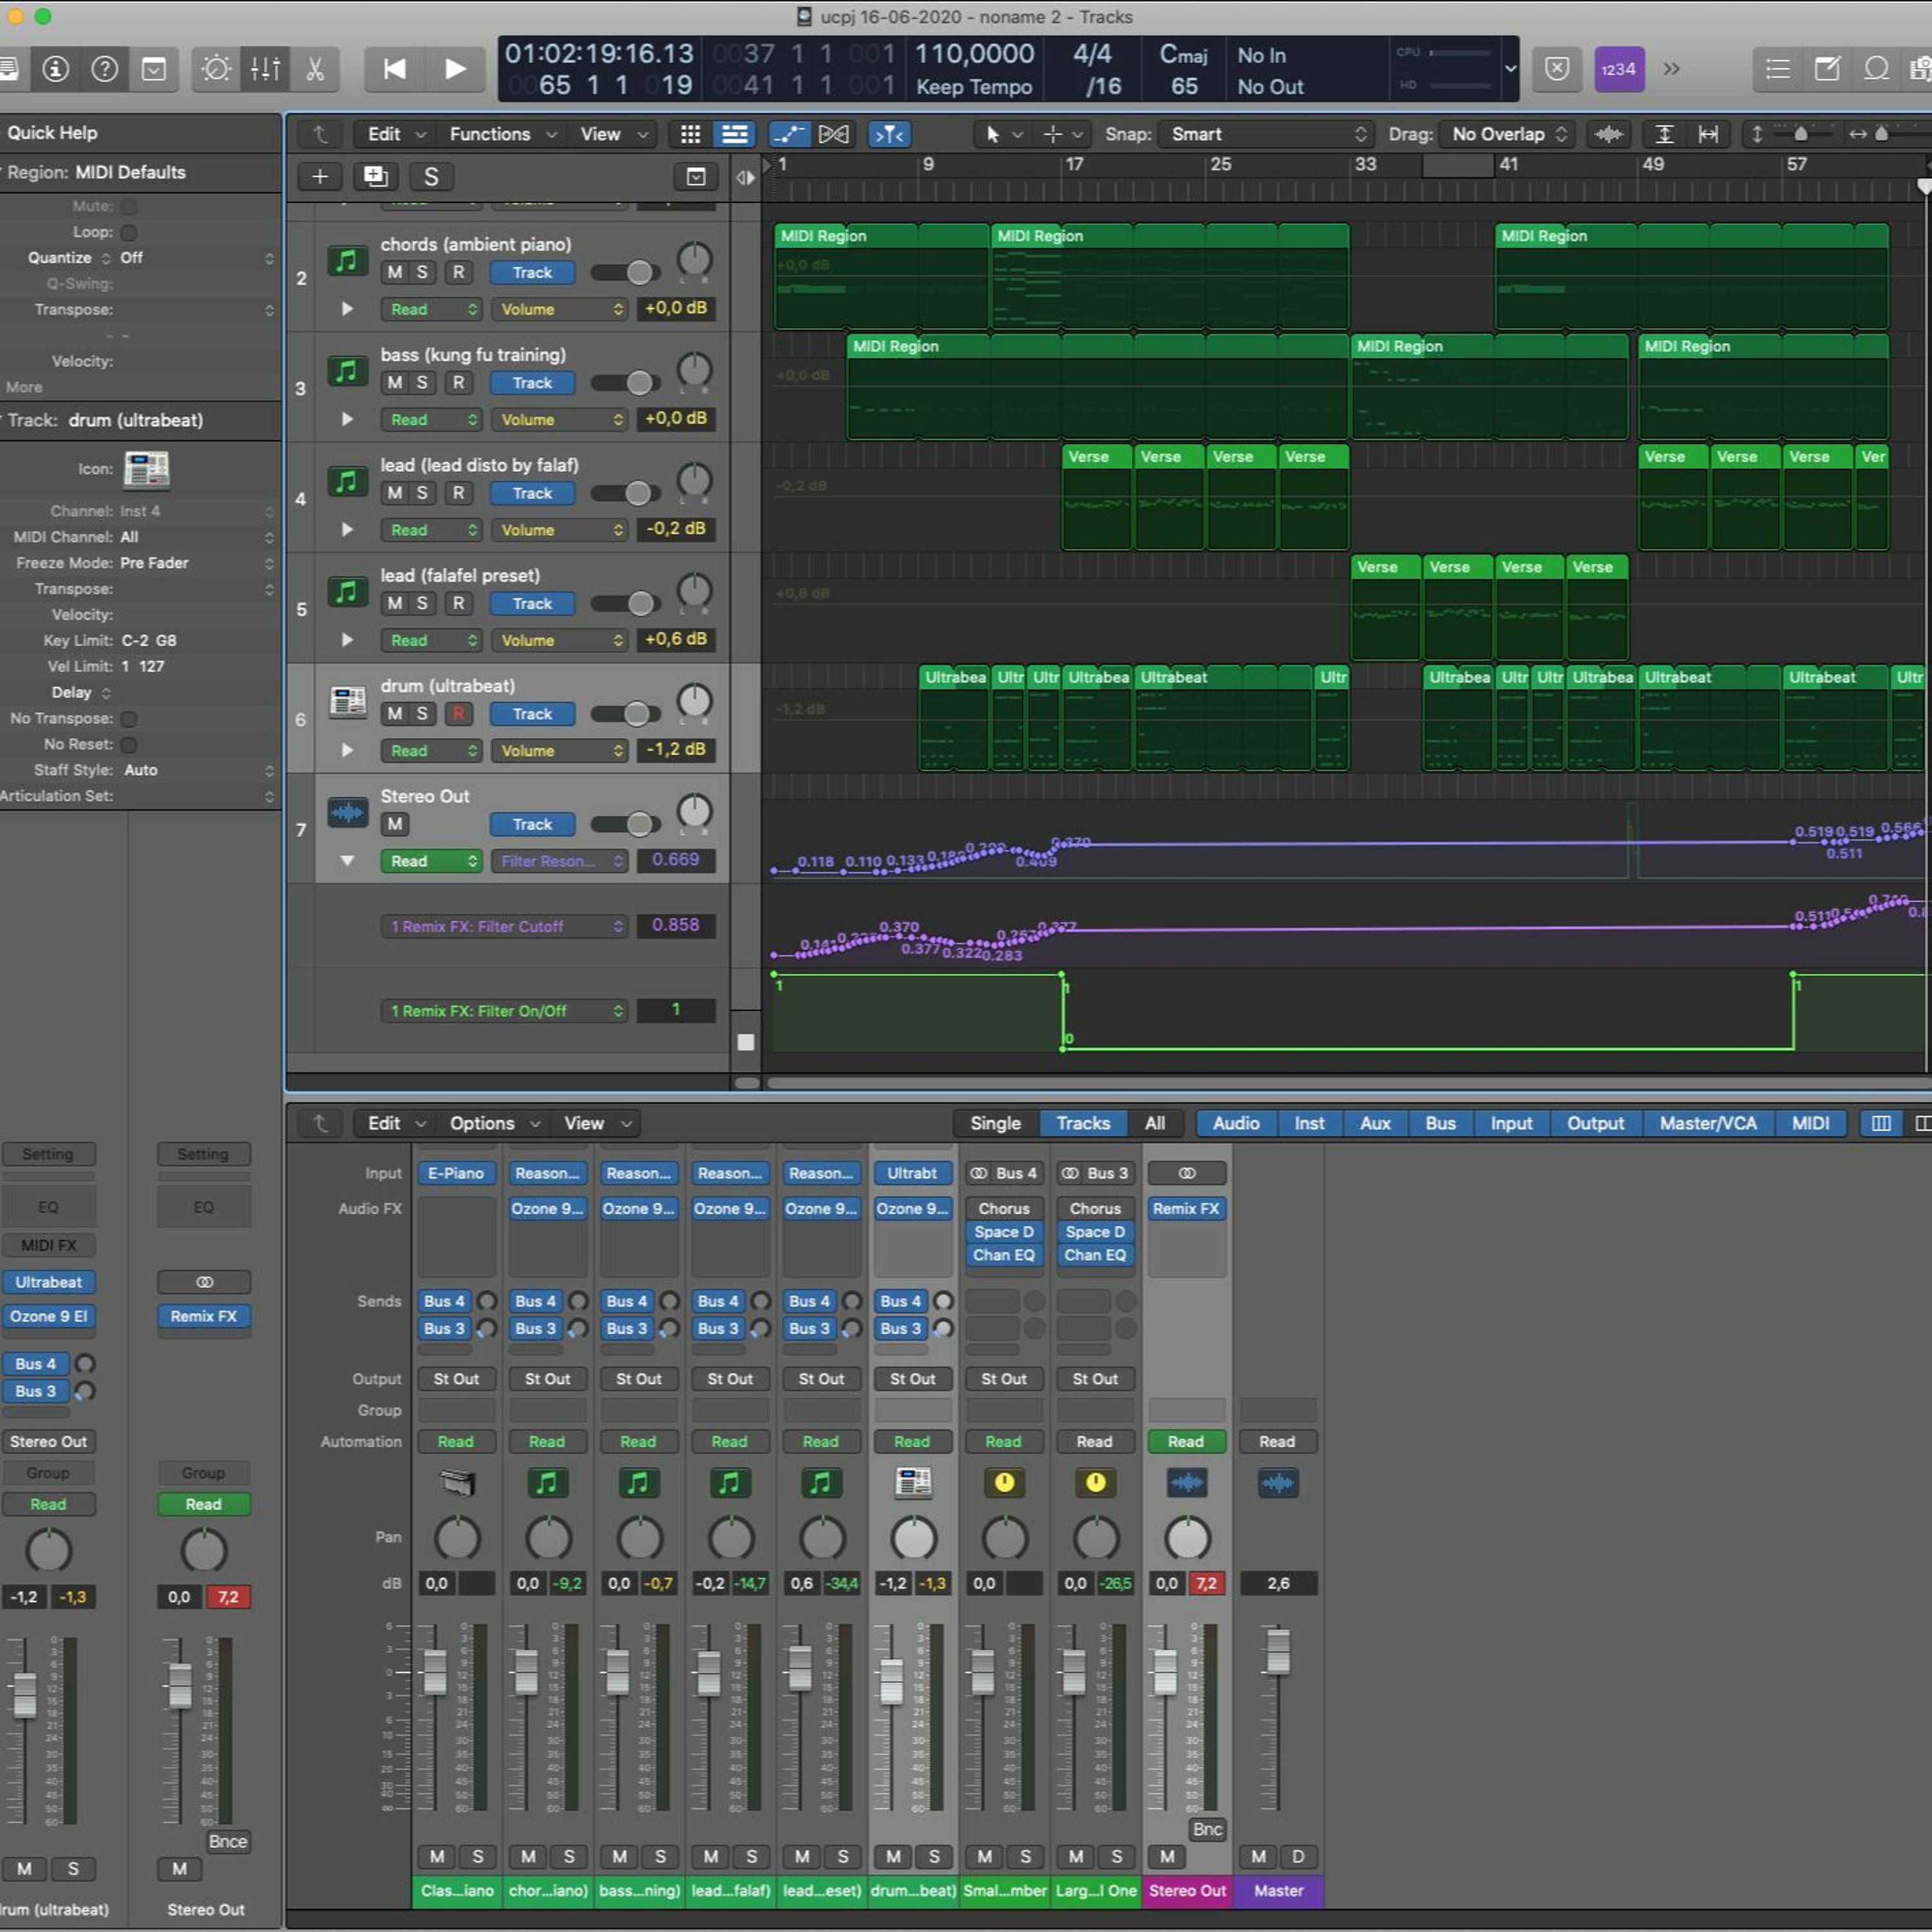
Task: Open the Inspector info button
Action: [x=56, y=69]
